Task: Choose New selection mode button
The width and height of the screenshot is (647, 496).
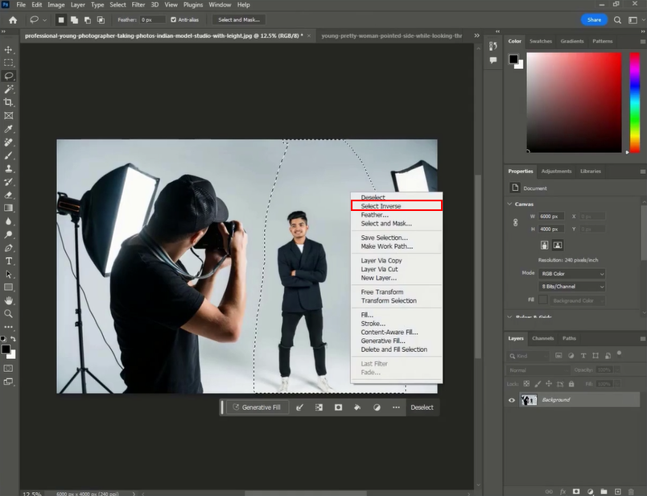Action: (60, 20)
